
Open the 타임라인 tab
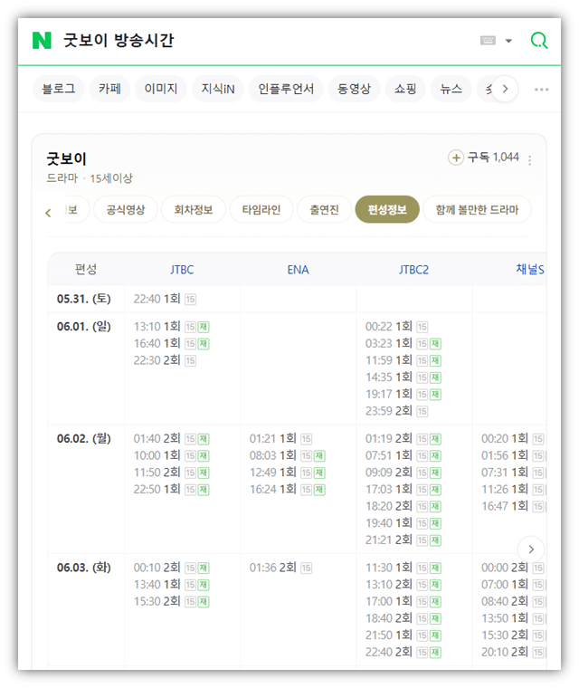[261, 209]
